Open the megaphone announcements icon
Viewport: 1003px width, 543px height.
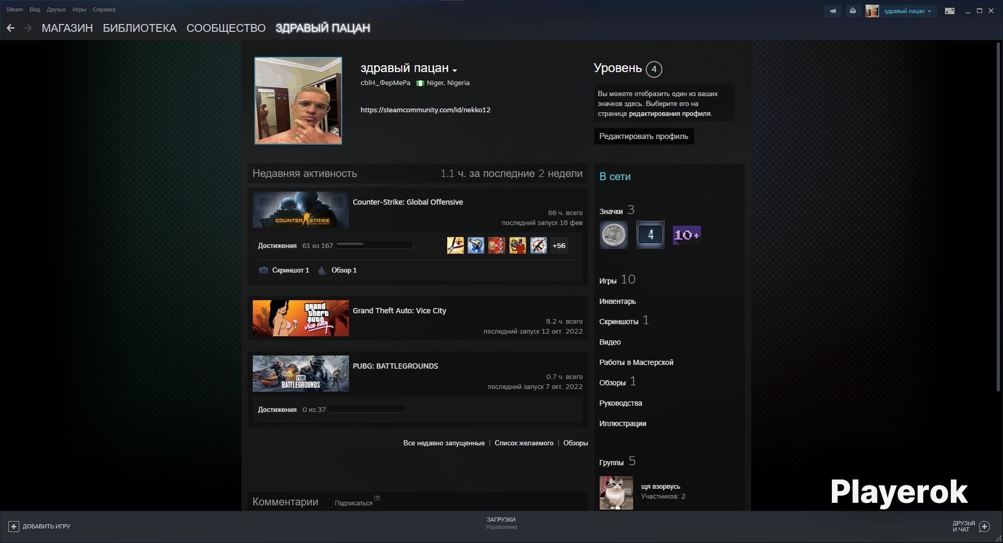click(x=832, y=11)
